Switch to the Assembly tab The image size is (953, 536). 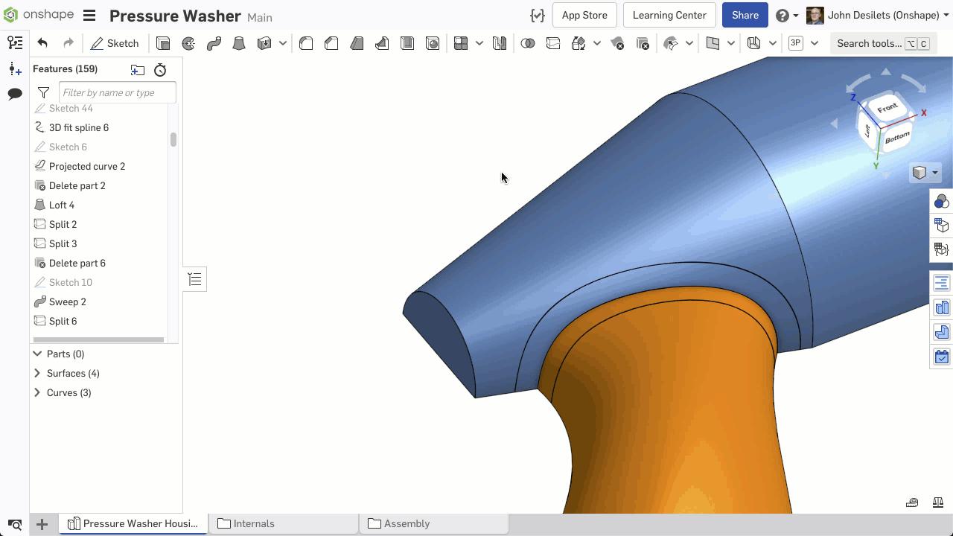click(407, 523)
